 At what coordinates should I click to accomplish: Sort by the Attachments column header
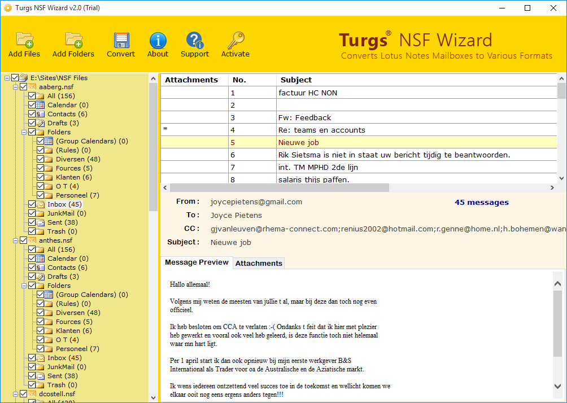coord(194,80)
